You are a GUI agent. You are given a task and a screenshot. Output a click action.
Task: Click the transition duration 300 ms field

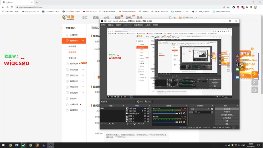203,112
